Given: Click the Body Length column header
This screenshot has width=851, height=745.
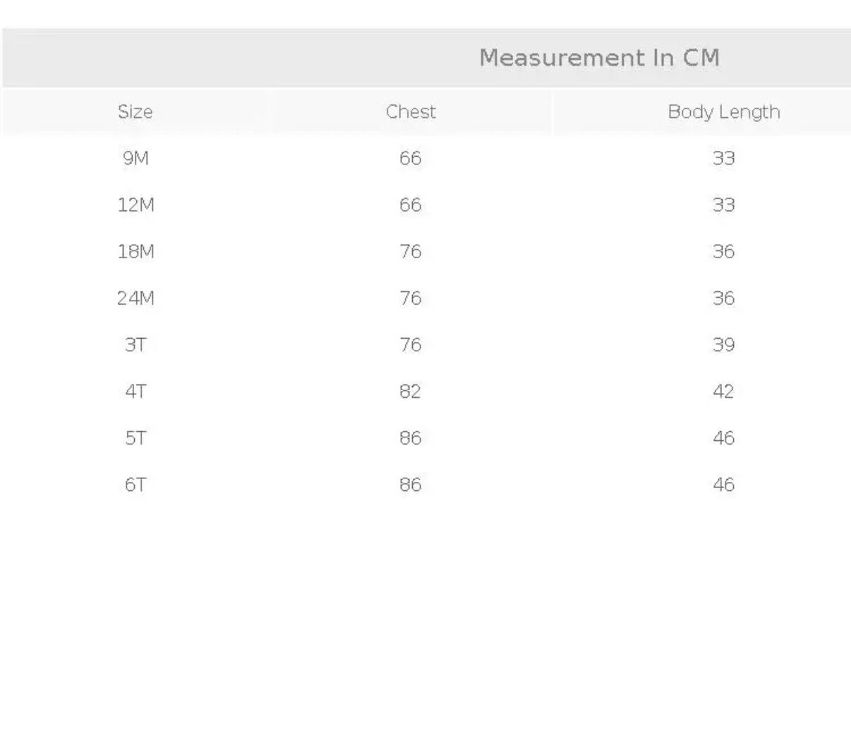Looking at the screenshot, I should pos(723,112).
